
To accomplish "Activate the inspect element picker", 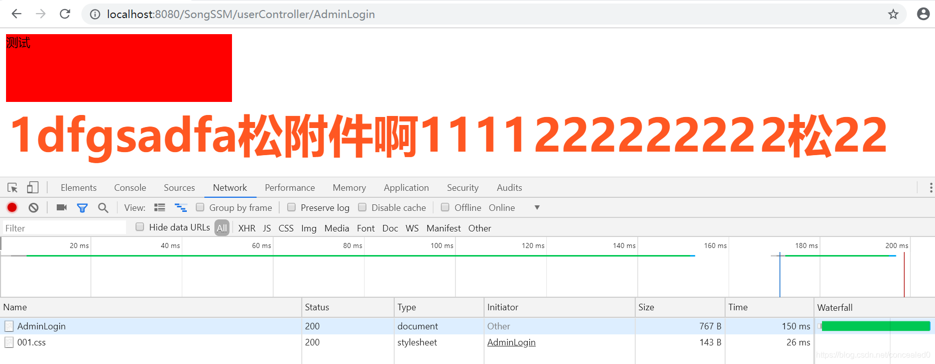I will pyautogui.click(x=13, y=188).
